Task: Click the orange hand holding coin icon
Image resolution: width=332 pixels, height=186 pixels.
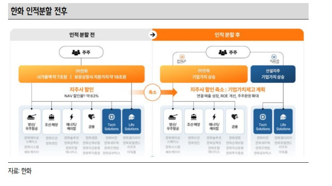Action: [x=182, y=59]
